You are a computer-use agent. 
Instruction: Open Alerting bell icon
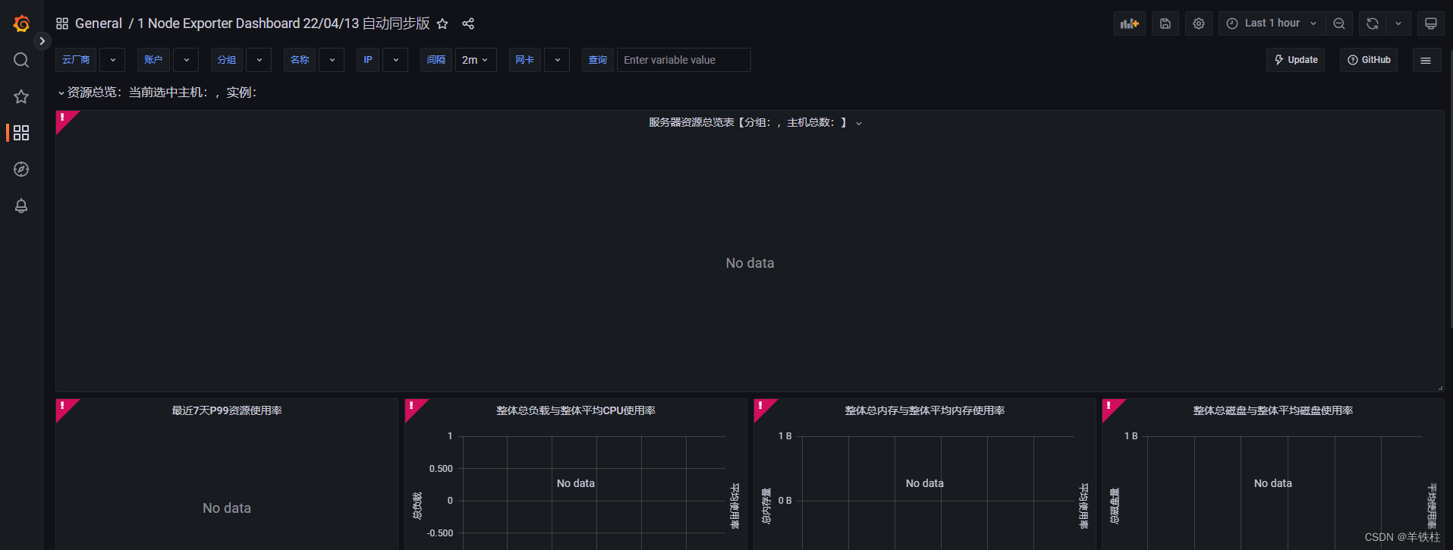(x=21, y=206)
